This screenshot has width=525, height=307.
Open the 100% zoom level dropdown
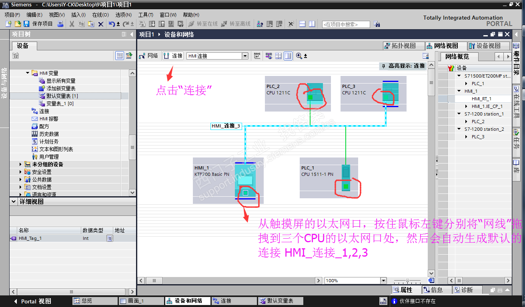tap(383, 281)
